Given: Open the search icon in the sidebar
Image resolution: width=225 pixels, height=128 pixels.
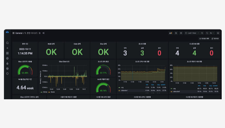Looking at the screenshot, I should [7, 43].
